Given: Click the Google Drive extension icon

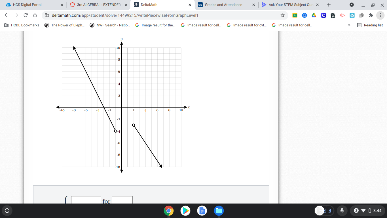Looking at the screenshot, I should click(x=314, y=16).
